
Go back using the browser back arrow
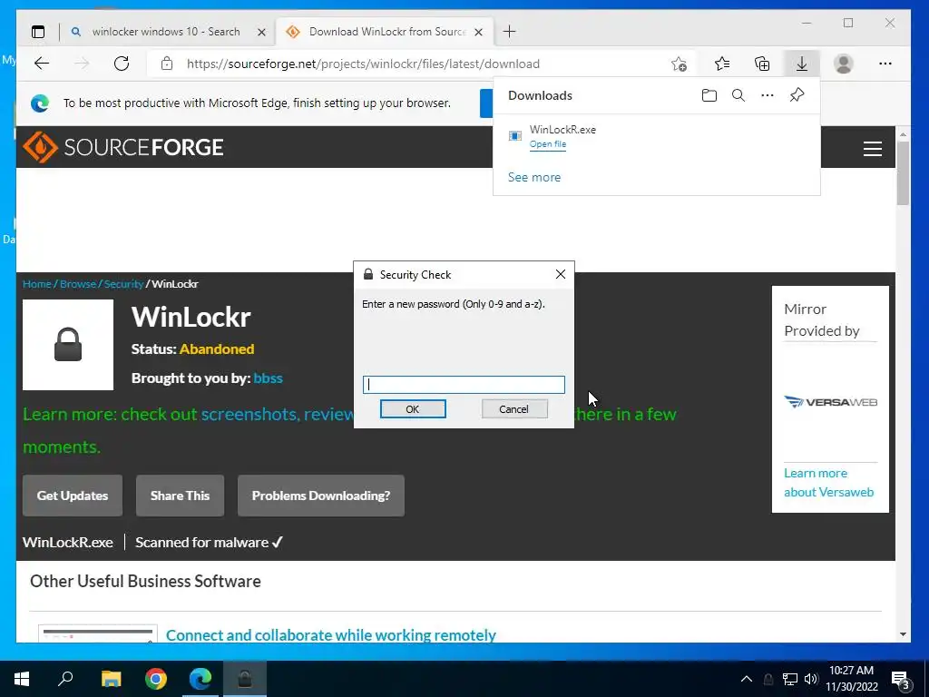click(x=42, y=64)
